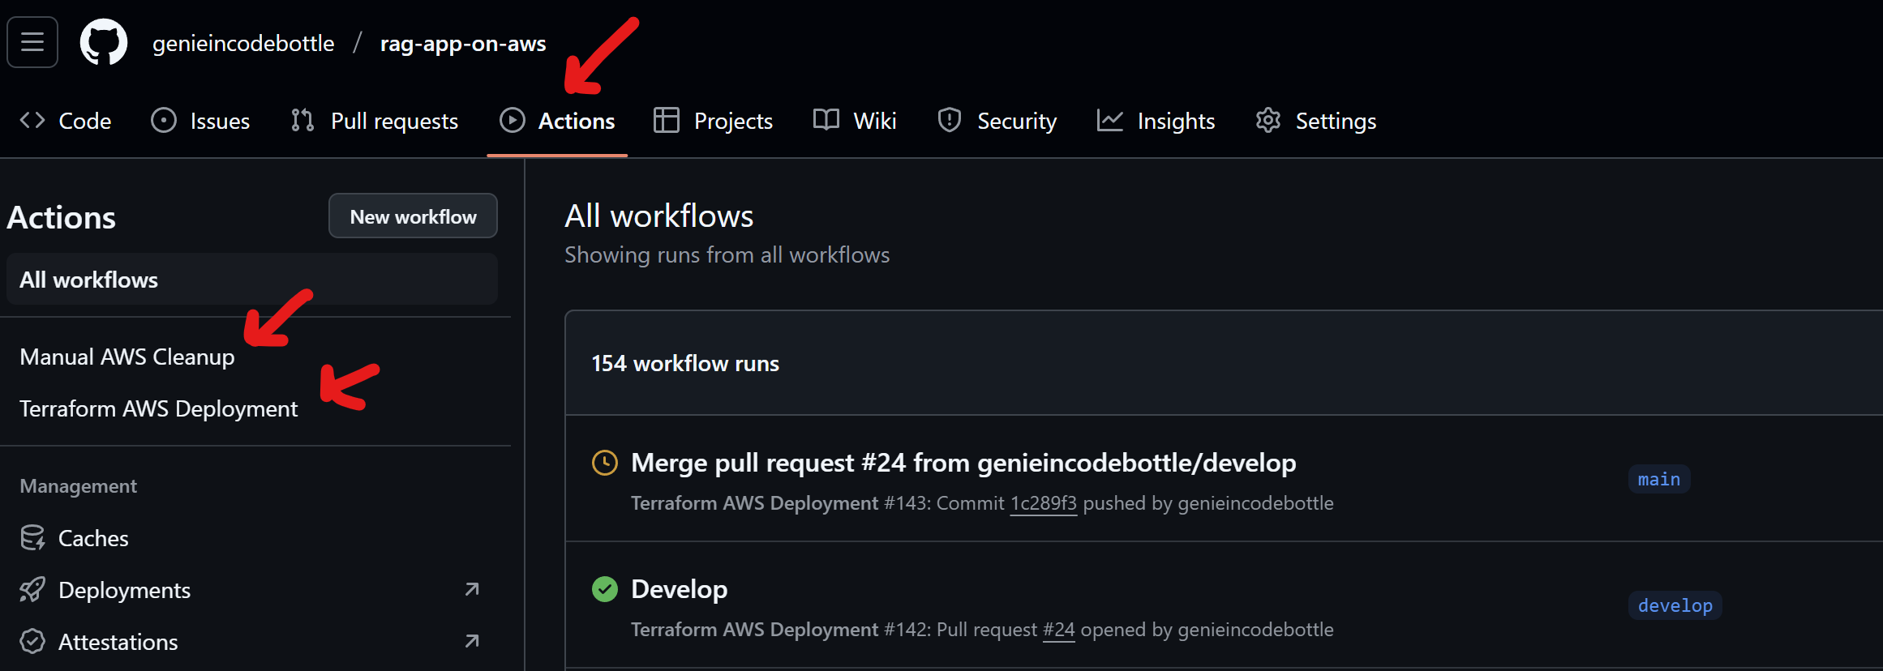Open the pull request #24 link in run #142

pyautogui.click(x=1059, y=630)
